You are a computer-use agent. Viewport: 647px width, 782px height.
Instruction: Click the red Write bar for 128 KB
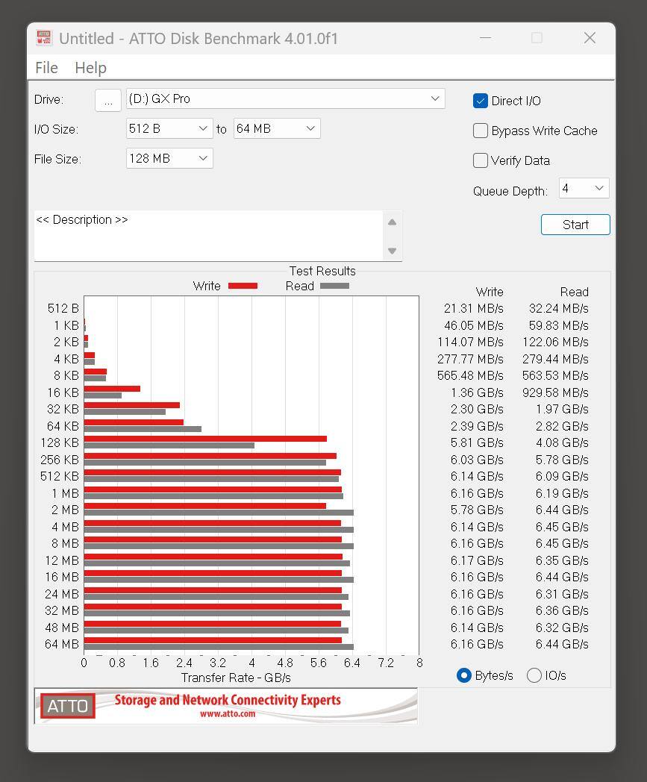click(x=205, y=439)
